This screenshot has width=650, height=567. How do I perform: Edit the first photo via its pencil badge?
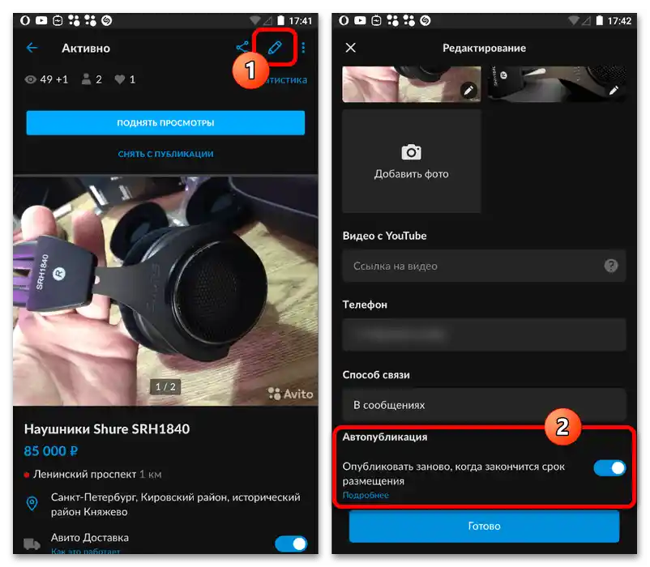(468, 90)
